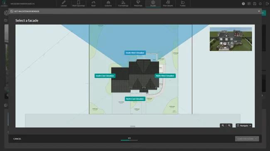Select the North-West Elevation facade

tap(165, 76)
